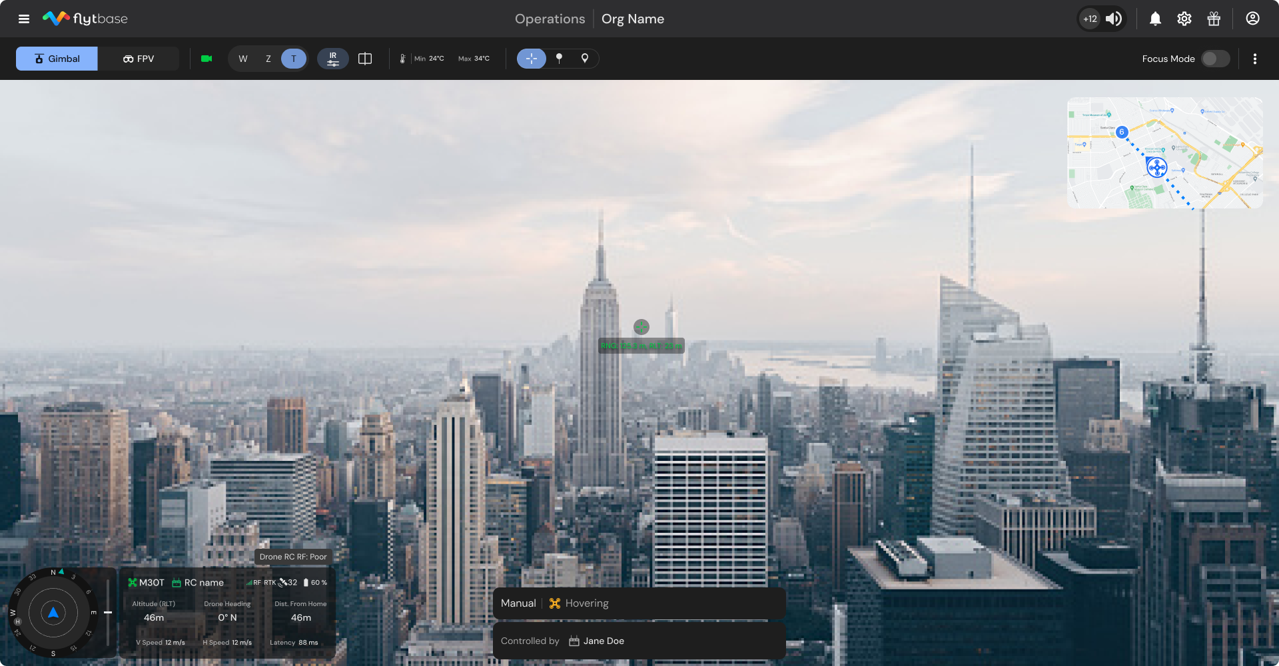Click the Hovering status with drone icon
This screenshot has width=1279, height=666.
tap(579, 603)
